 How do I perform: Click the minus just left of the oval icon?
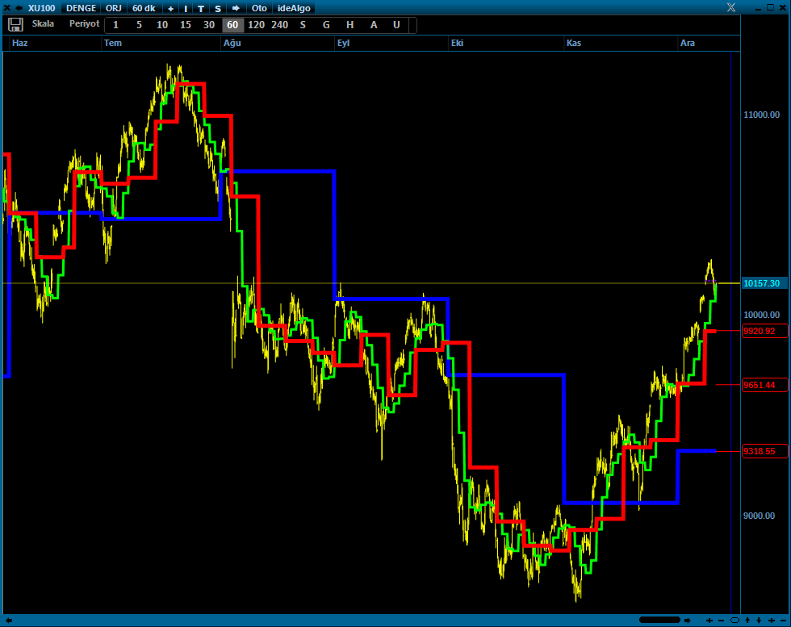coord(721,621)
